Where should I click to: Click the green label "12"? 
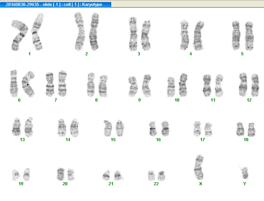(x=249, y=100)
